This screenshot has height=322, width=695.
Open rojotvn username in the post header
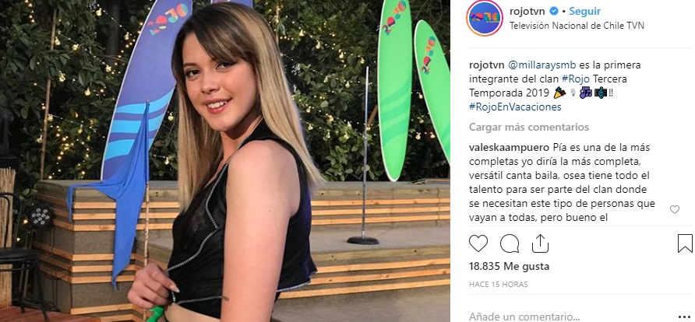point(528,11)
